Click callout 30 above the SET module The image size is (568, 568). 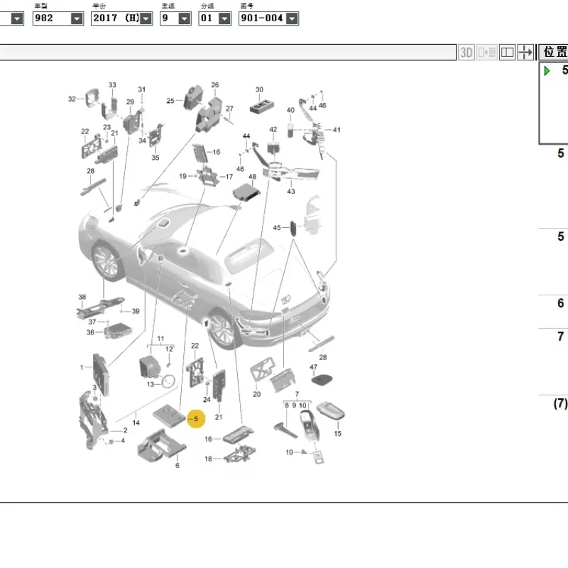[259, 89]
